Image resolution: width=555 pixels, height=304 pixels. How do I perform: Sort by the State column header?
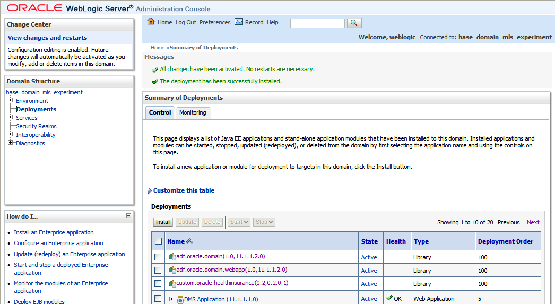(369, 241)
